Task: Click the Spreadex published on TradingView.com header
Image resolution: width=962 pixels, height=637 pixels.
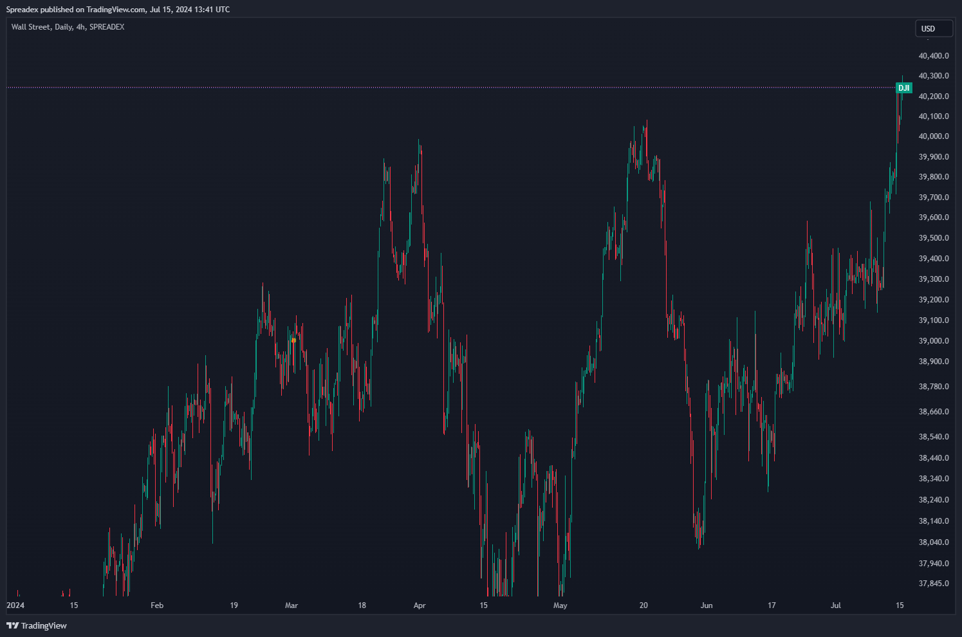Action: 118,10
